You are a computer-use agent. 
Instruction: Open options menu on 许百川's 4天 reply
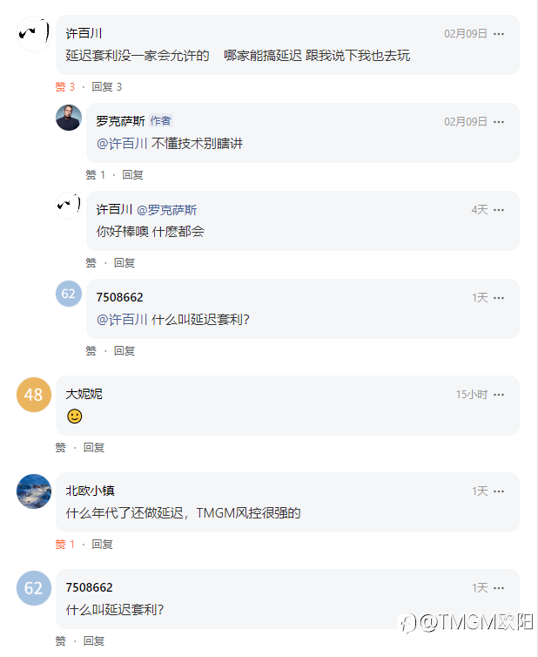coord(499,210)
